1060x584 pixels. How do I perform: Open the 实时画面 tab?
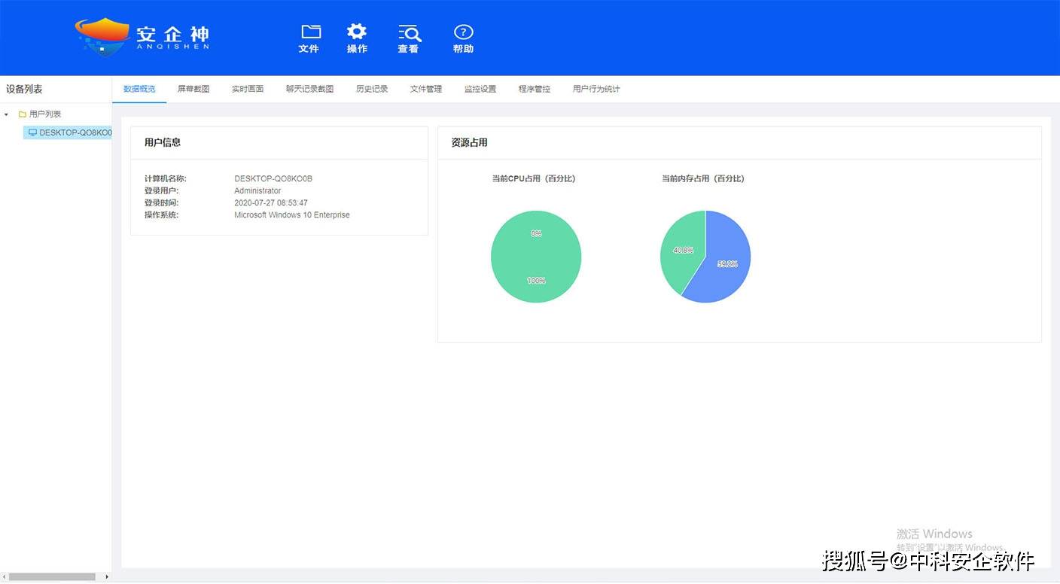pyautogui.click(x=248, y=89)
